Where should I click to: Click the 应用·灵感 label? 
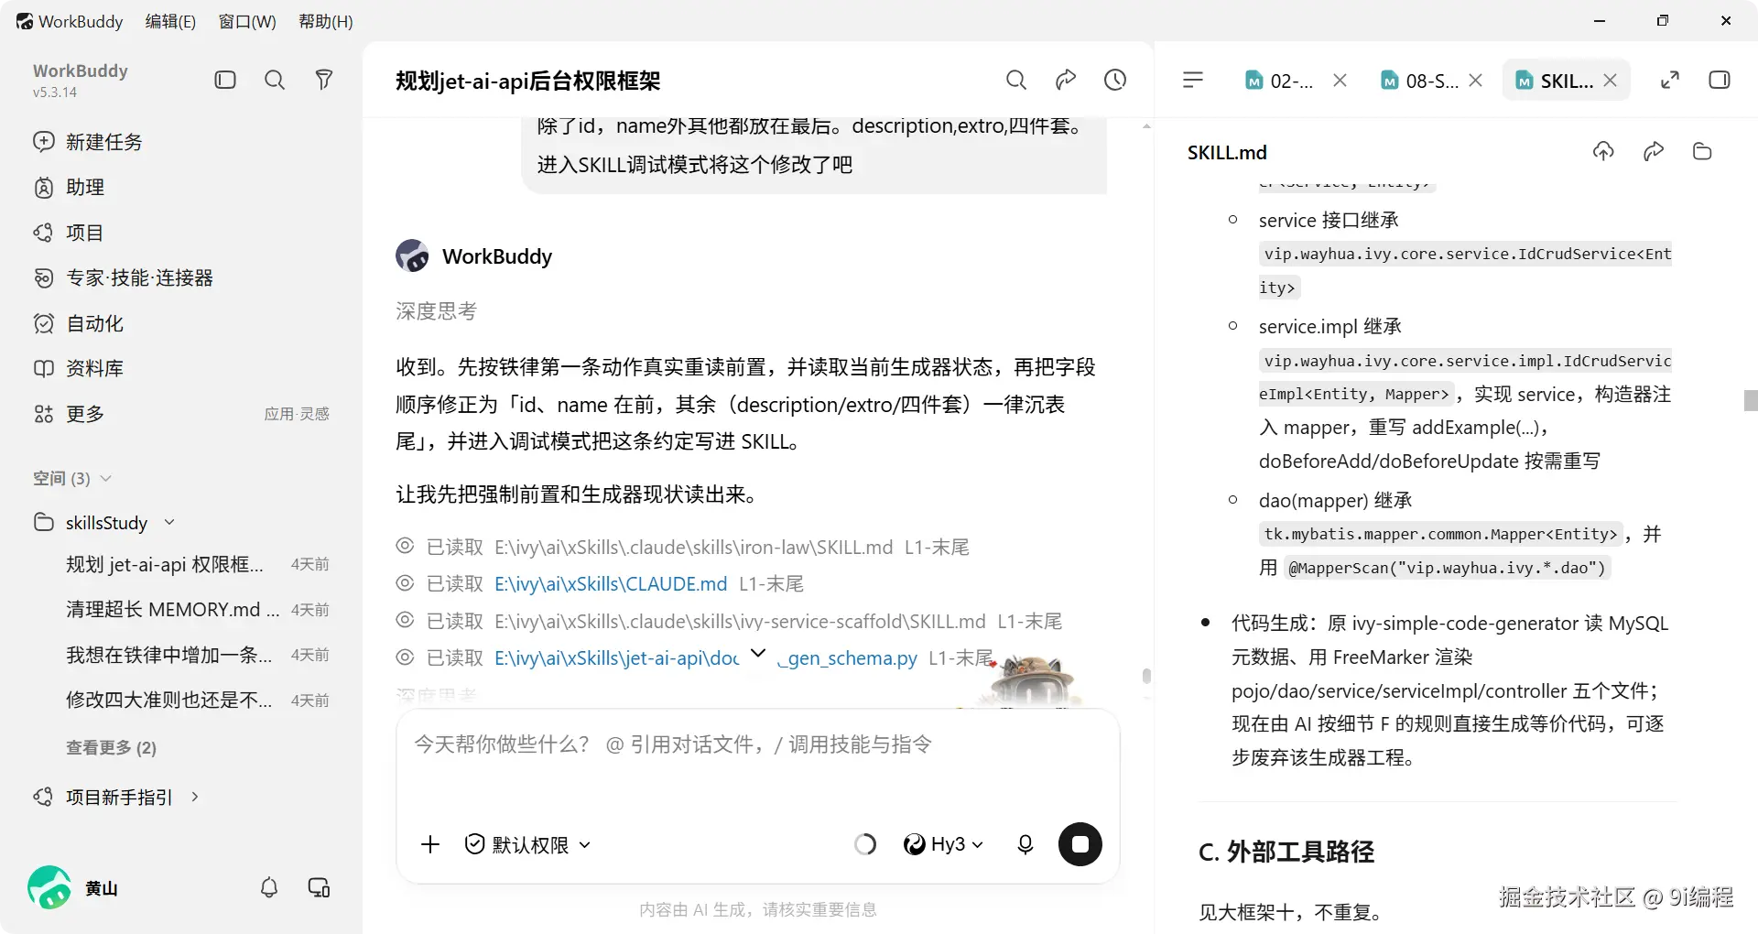[x=297, y=414]
